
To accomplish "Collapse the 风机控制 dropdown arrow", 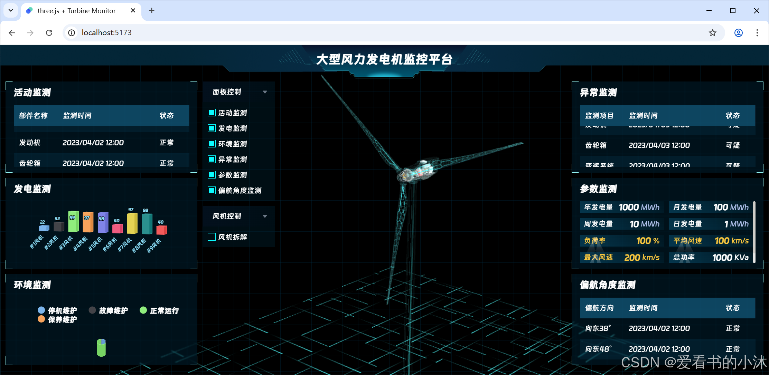I will point(265,216).
